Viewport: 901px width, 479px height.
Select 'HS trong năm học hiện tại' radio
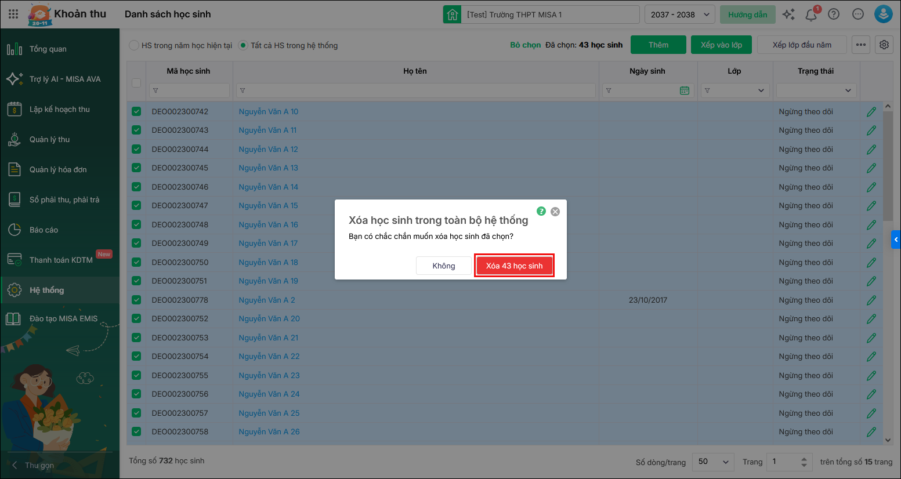coord(134,45)
